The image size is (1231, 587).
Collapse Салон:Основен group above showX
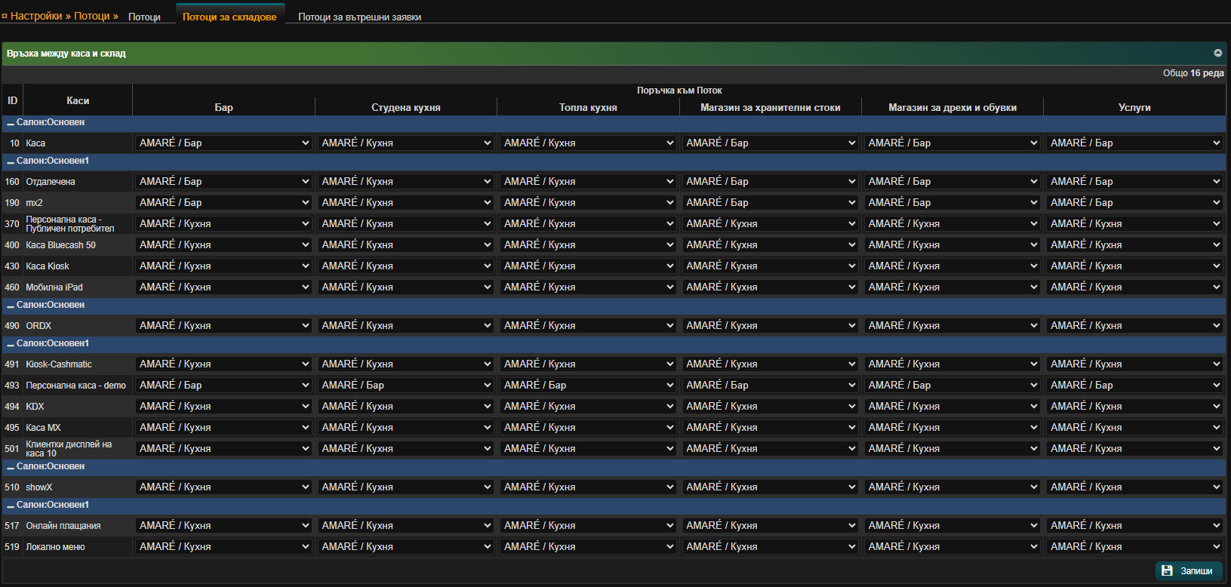(11, 467)
